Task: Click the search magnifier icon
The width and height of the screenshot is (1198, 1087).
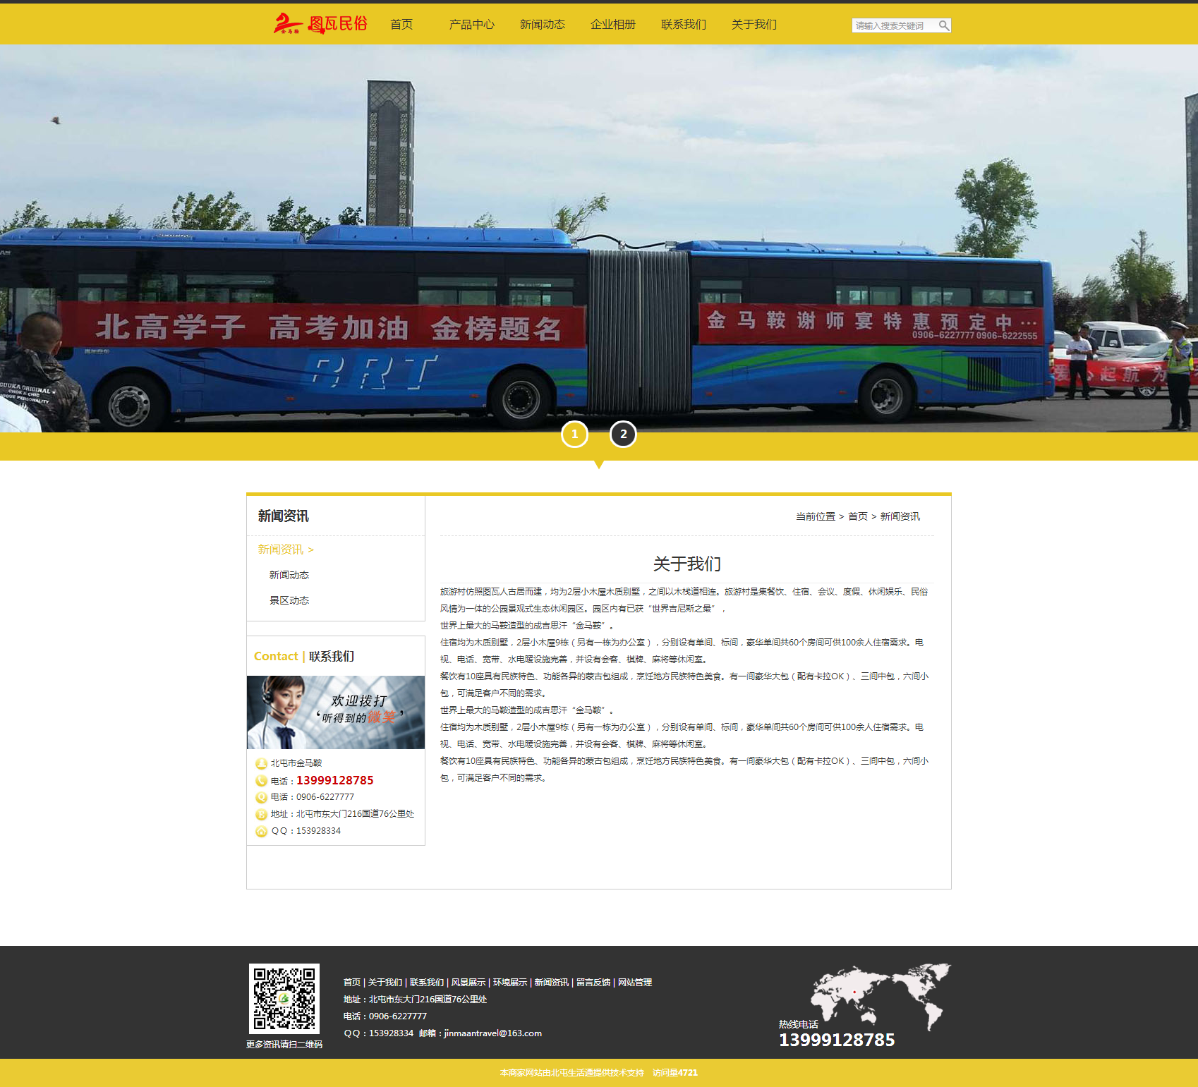Action: (x=943, y=25)
